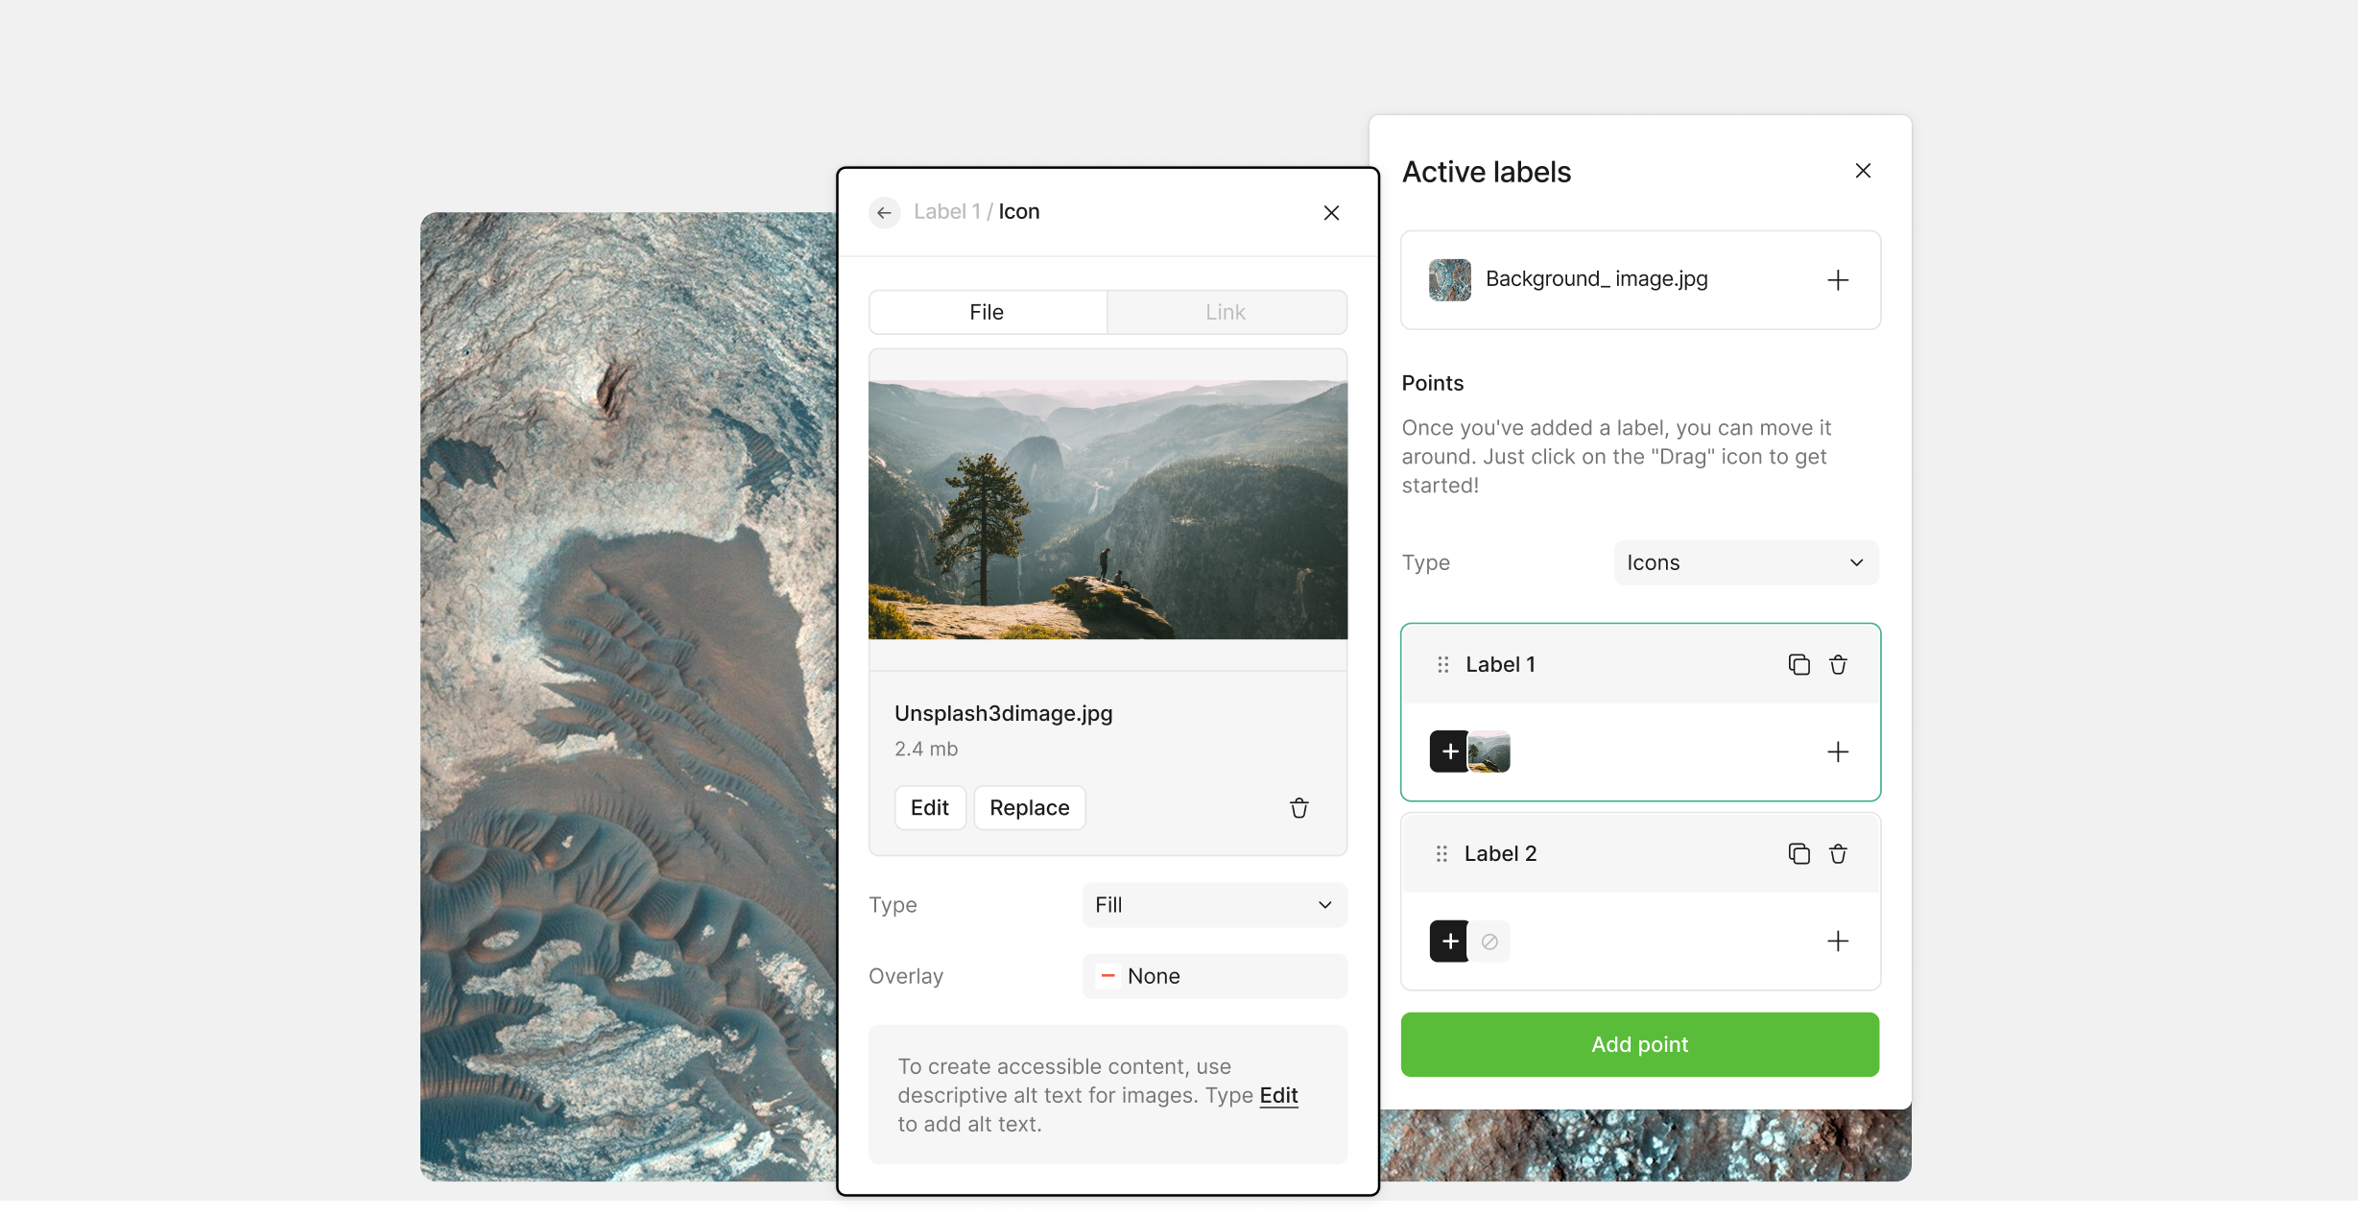Switch to the Link tab
2358x1216 pixels.
[1227, 312]
